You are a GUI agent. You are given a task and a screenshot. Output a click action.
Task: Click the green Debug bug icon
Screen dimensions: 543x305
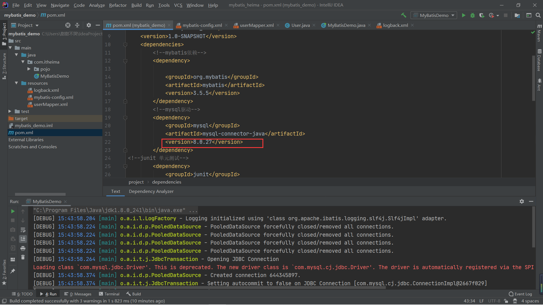473,15
